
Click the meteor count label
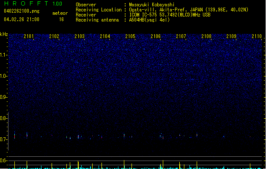click(x=60, y=13)
